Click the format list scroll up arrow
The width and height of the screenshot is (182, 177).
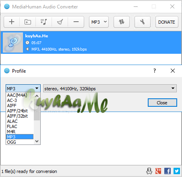tap(37, 96)
